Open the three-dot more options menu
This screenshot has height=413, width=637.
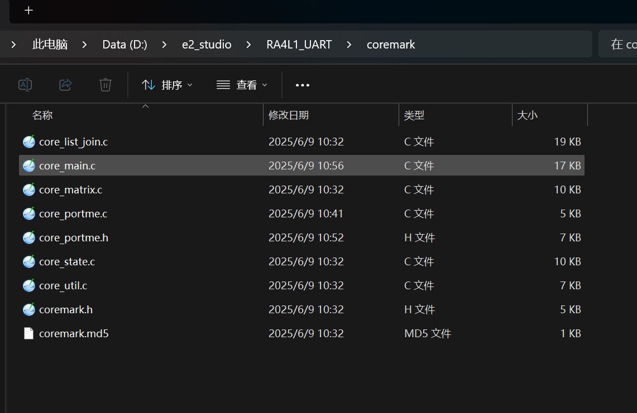coord(302,85)
